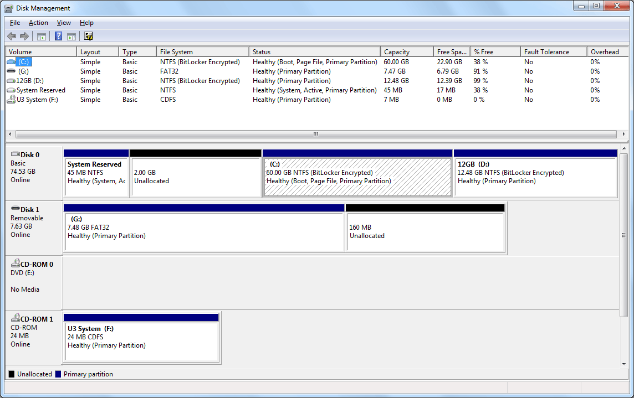Click the "60.00 GB" capacity cell

[x=396, y=62]
